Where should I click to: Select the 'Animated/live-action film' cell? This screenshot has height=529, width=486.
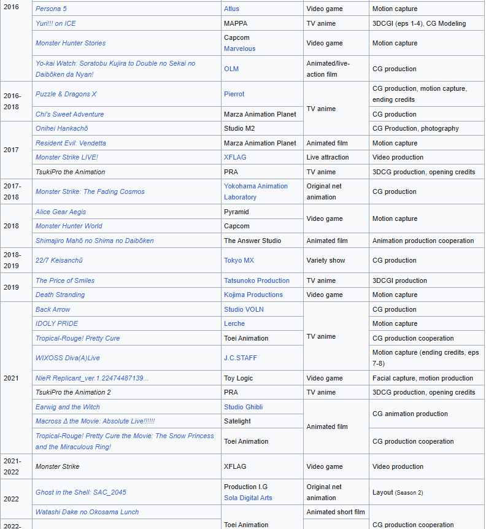[336, 69]
